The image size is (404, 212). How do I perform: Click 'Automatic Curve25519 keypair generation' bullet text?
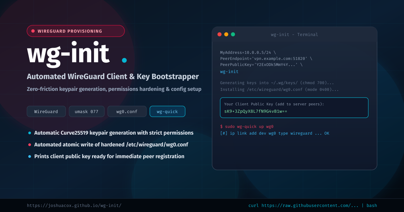(114, 133)
